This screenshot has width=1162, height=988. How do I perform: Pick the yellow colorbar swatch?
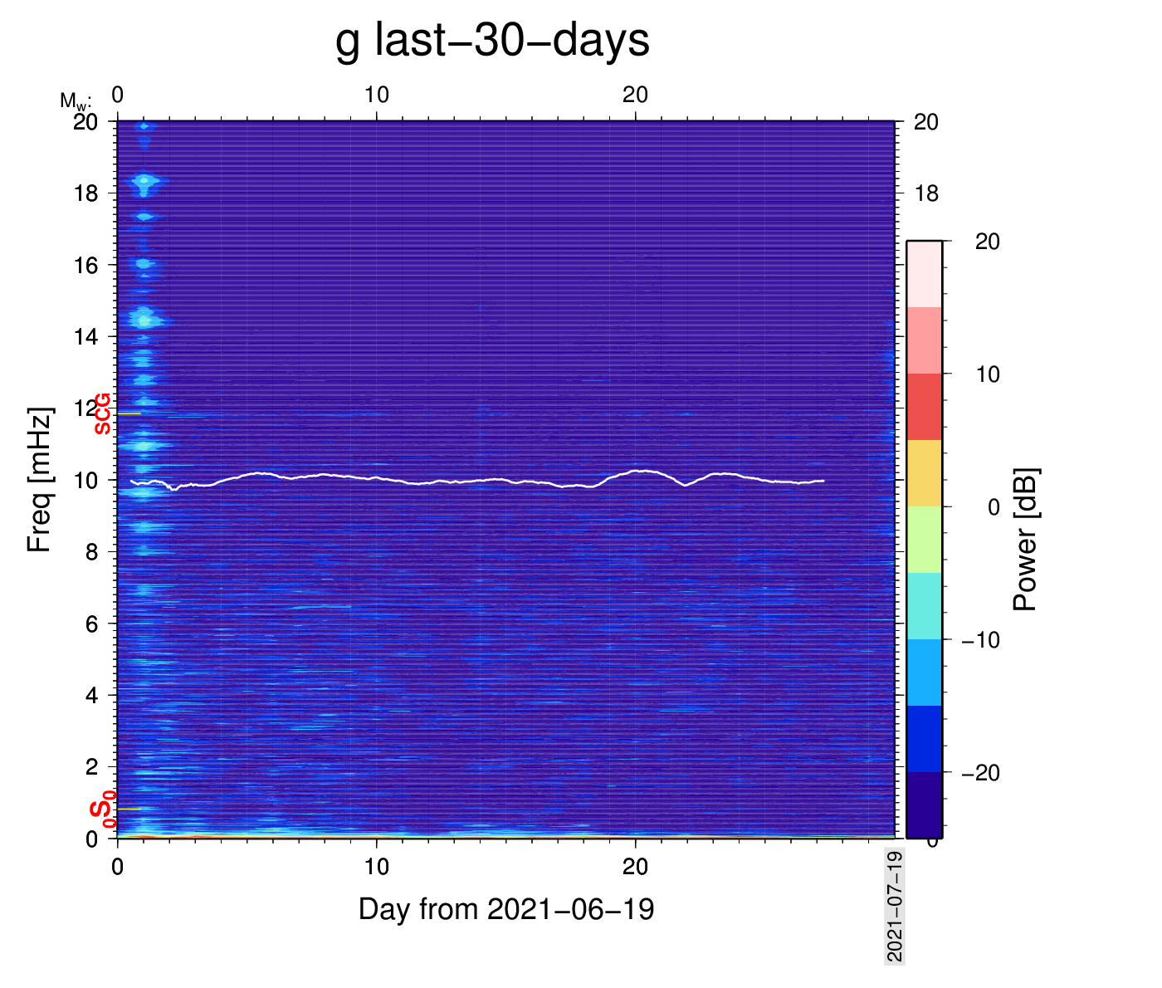924,473
